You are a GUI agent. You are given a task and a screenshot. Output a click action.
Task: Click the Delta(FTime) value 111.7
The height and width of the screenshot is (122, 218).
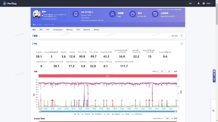click(x=124, y=66)
